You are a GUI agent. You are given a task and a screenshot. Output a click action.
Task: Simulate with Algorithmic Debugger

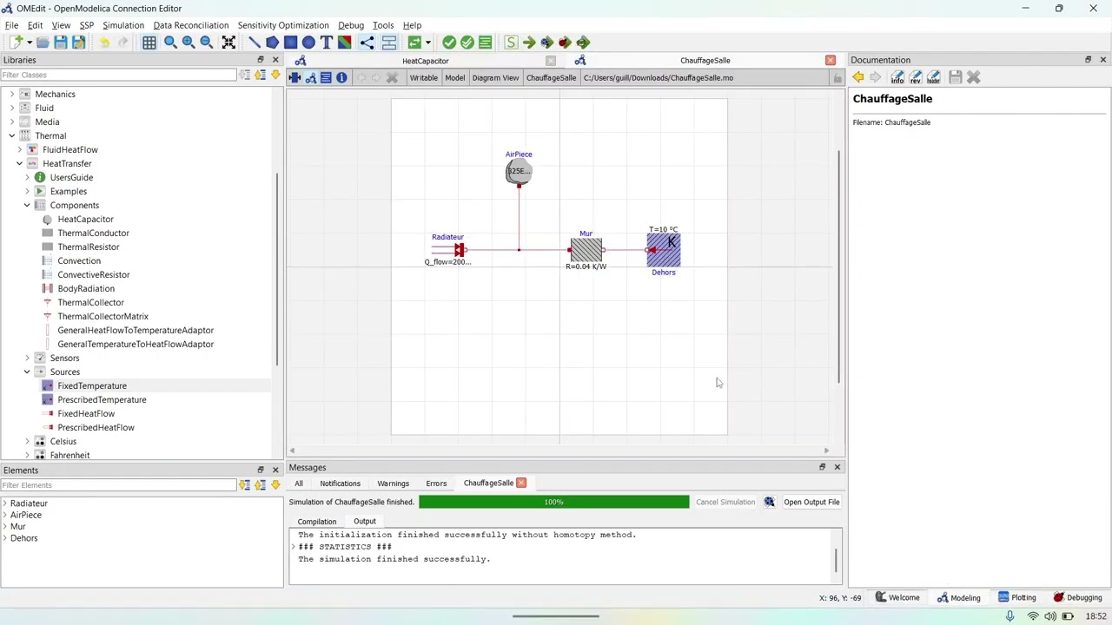[566, 42]
